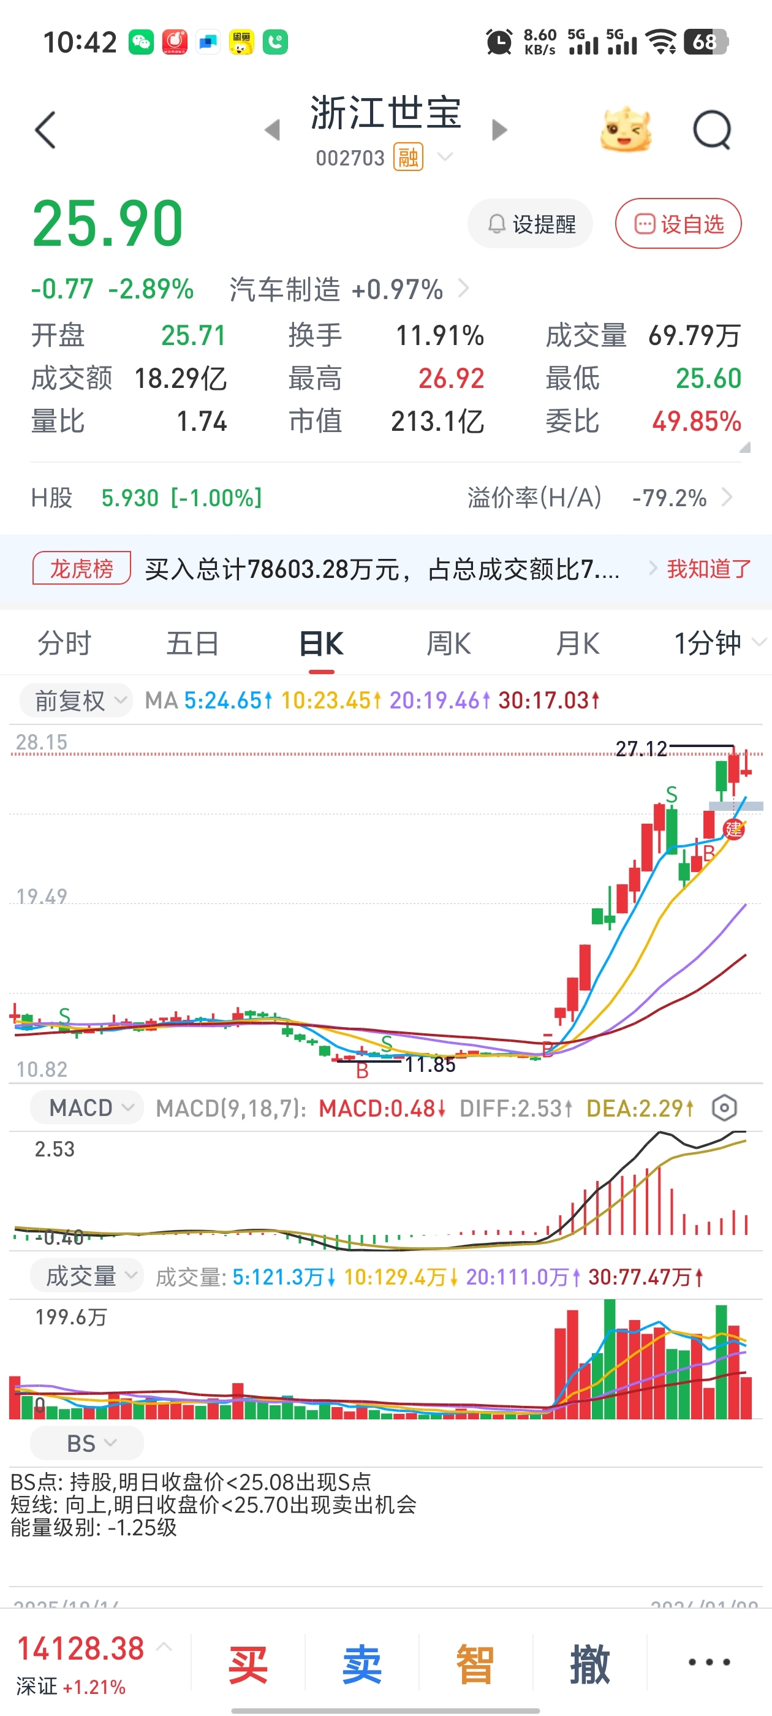This screenshot has width=772, height=1716.
Task: Select the 日K tab
Action: pyautogui.click(x=321, y=643)
